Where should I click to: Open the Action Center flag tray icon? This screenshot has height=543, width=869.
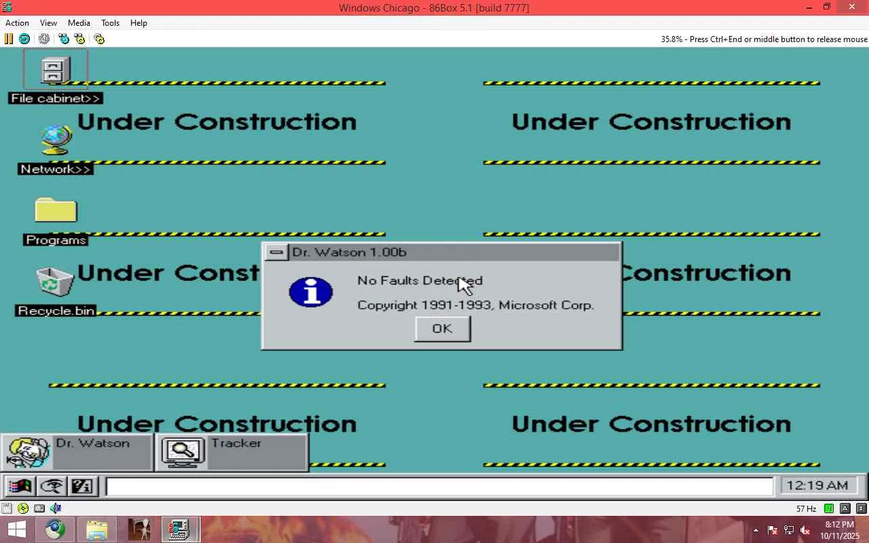(773, 530)
